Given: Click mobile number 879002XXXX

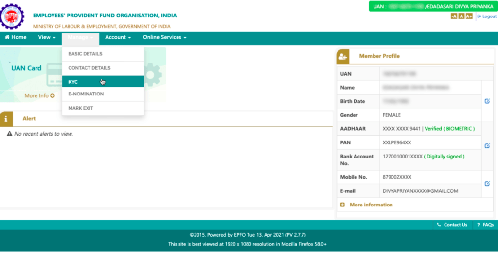Looking at the screenshot, I should tap(397, 177).
